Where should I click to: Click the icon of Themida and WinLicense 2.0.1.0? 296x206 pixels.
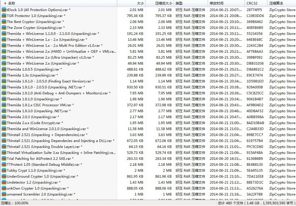4,129
